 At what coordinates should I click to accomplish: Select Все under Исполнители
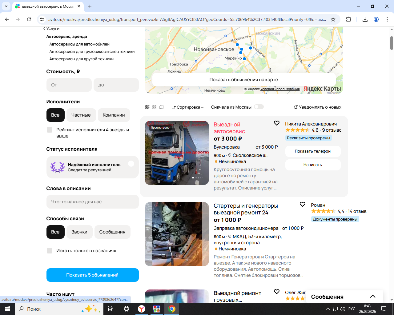pos(55,115)
